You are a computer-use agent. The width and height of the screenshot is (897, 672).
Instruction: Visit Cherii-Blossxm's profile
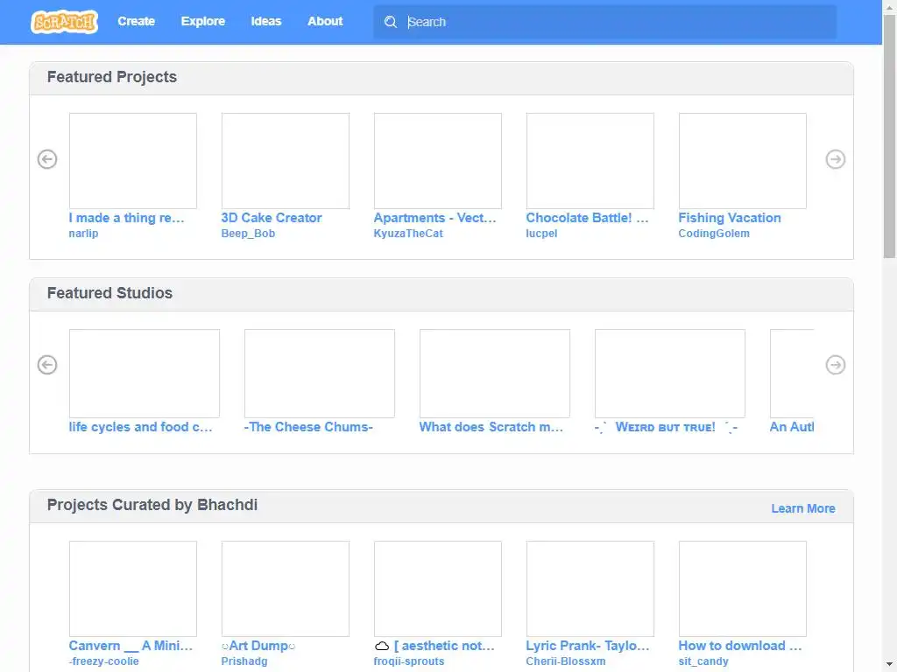pos(566,661)
